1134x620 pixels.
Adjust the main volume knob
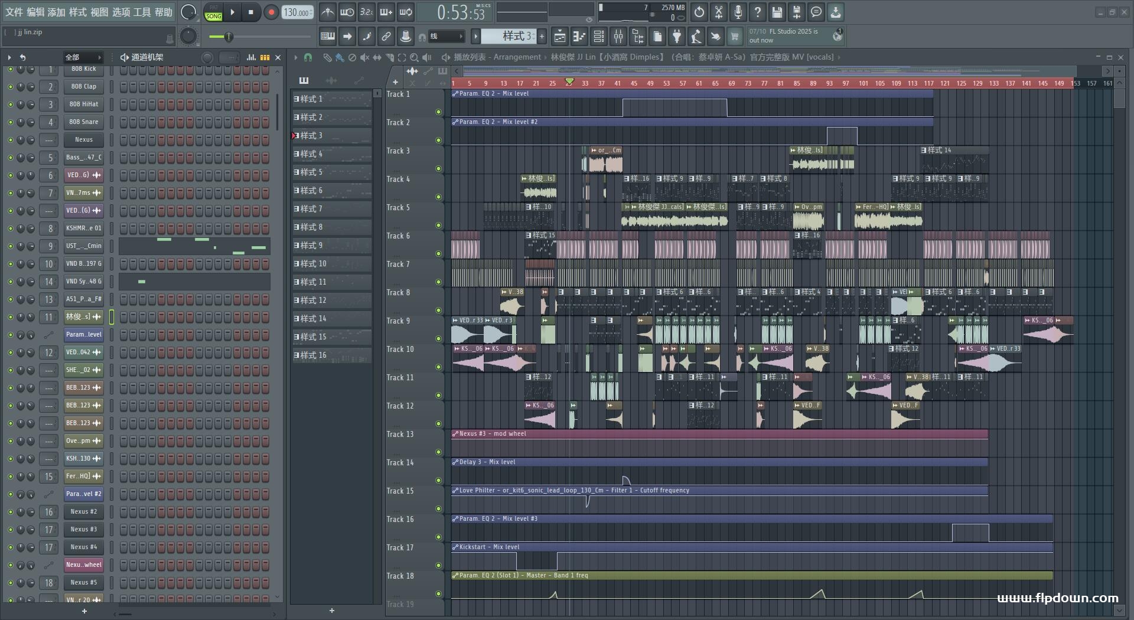click(188, 12)
